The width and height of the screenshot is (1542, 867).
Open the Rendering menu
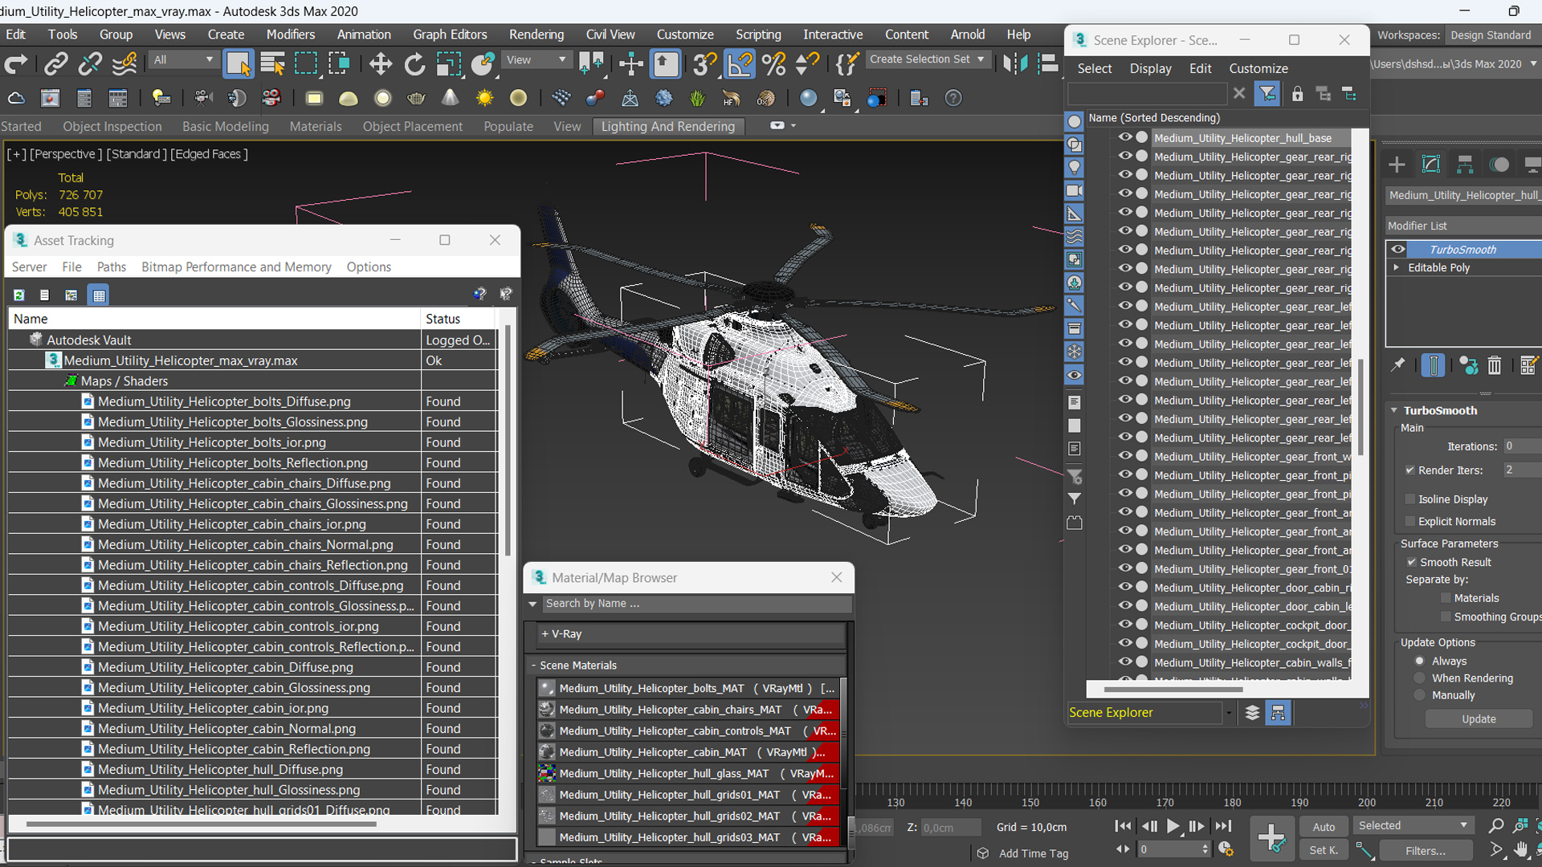point(536,35)
